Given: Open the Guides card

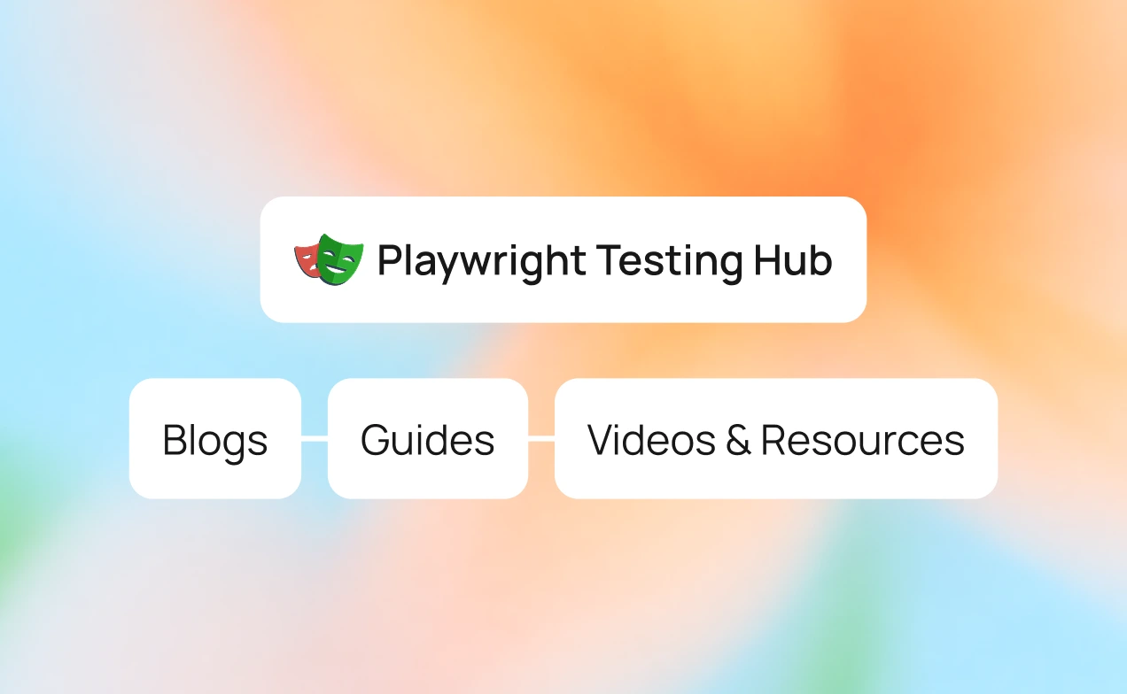Looking at the screenshot, I should pyautogui.click(x=428, y=439).
